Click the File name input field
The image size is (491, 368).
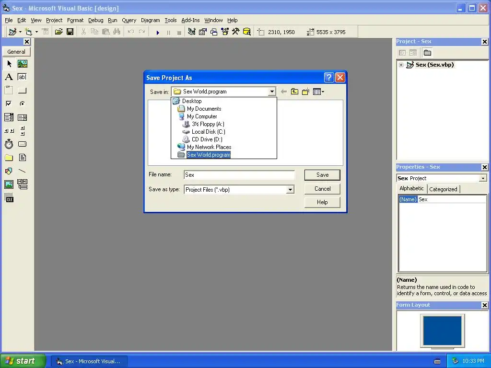[x=239, y=175]
